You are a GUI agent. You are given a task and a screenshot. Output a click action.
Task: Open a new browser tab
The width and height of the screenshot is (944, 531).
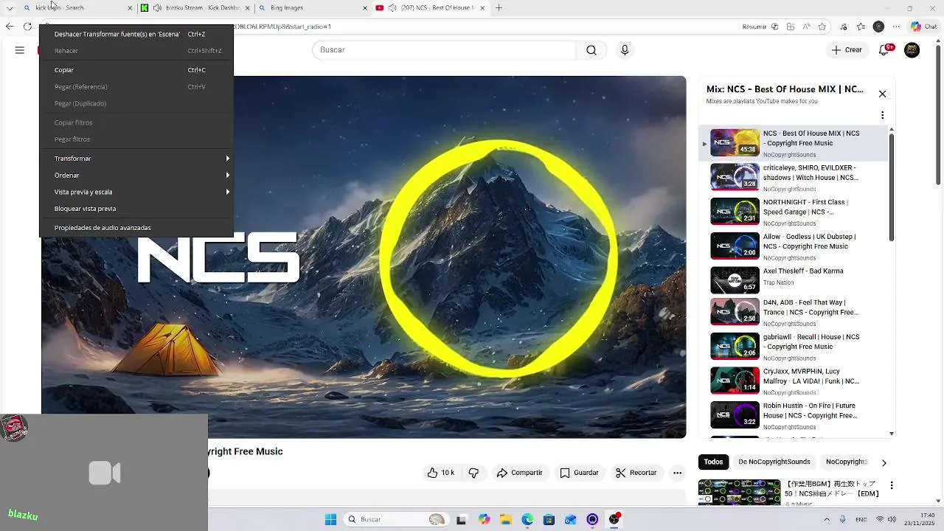tap(499, 7)
